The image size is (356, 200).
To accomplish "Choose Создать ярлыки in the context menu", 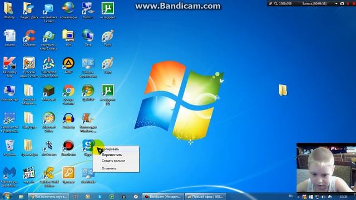I will [x=116, y=161].
